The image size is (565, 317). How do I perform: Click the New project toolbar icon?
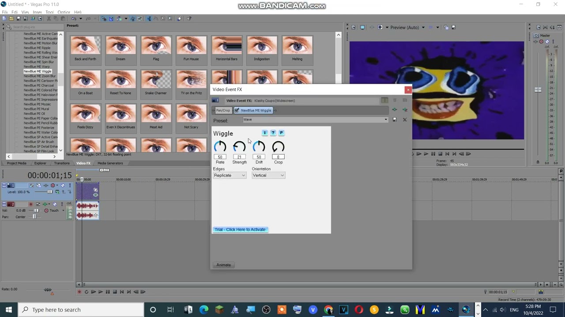point(4,18)
